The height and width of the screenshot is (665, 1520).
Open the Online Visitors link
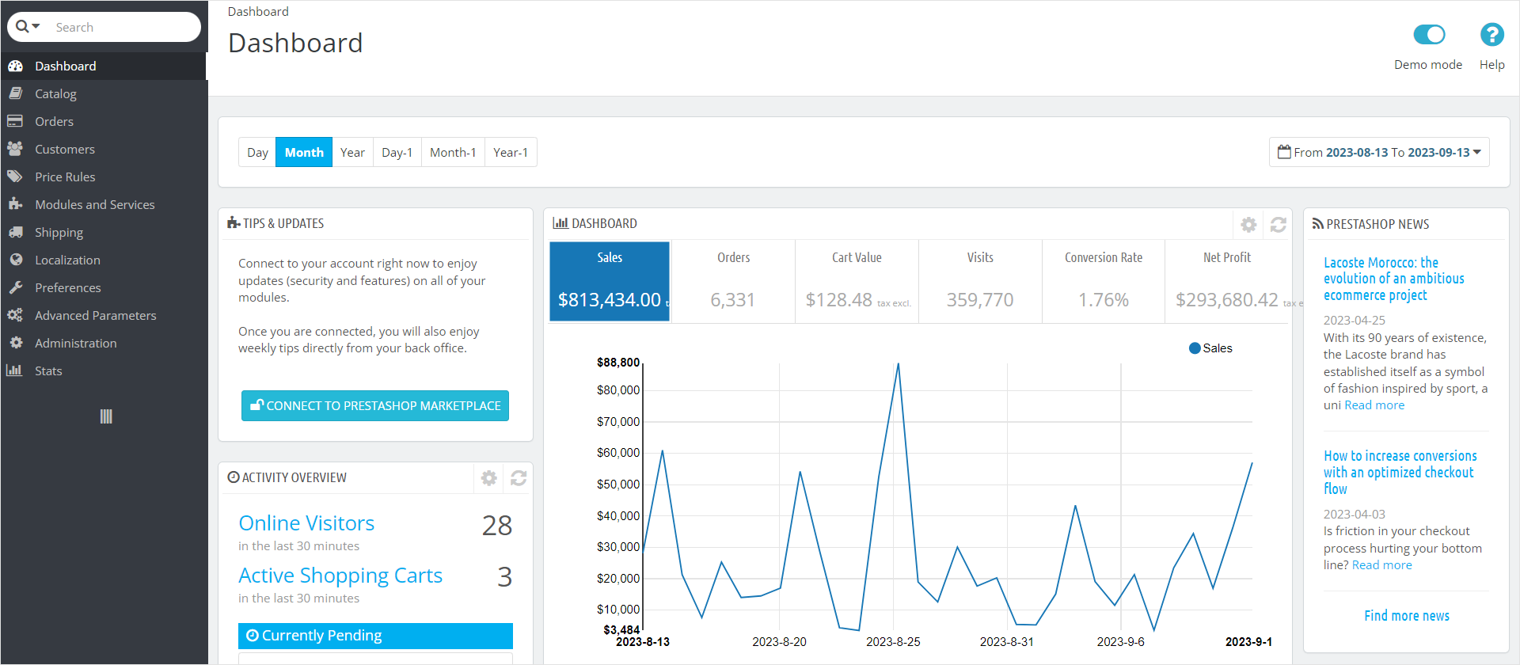[x=306, y=523]
